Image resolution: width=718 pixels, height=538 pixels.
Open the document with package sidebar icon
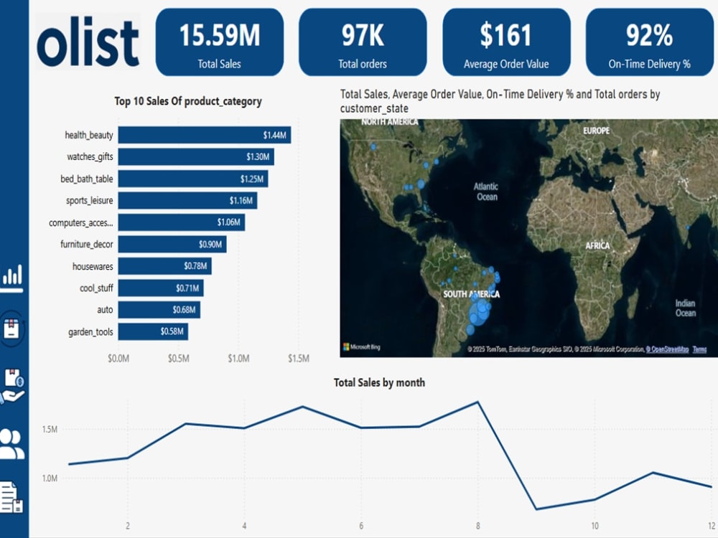[x=11, y=497]
